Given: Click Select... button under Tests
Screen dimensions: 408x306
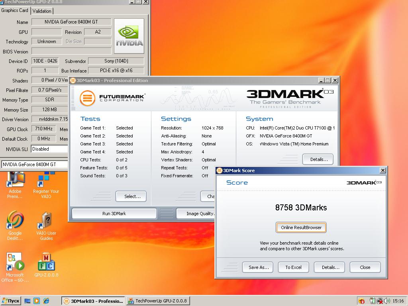Looking at the screenshot, I should coord(131,196).
